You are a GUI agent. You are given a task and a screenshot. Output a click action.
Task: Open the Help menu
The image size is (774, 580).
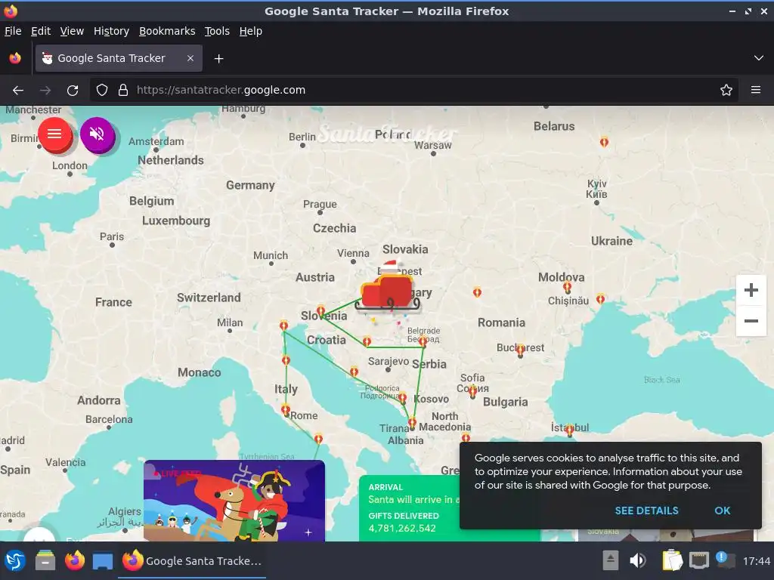click(x=251, y=31)
